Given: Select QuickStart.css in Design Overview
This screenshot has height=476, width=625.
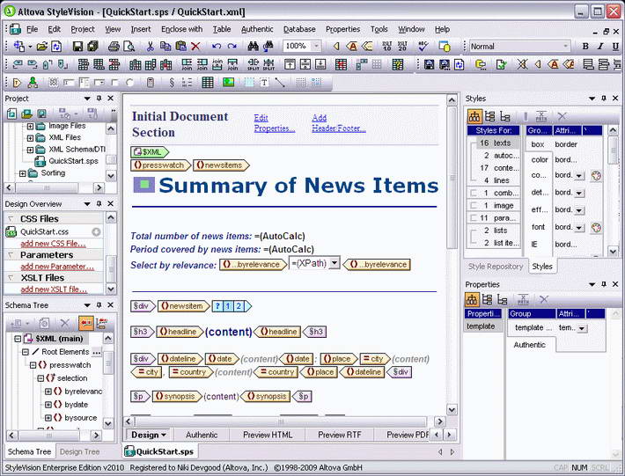Looking at the screenshot, I should tap(44, 231).
